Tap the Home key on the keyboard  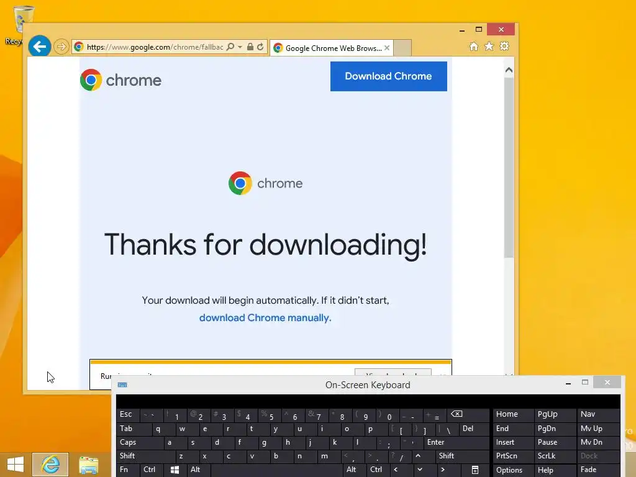pyautogui.click(x=512, y=414)
